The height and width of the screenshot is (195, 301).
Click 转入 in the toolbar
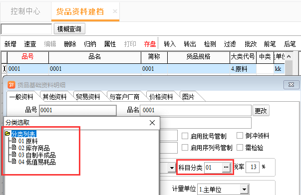tap(170, 44)
